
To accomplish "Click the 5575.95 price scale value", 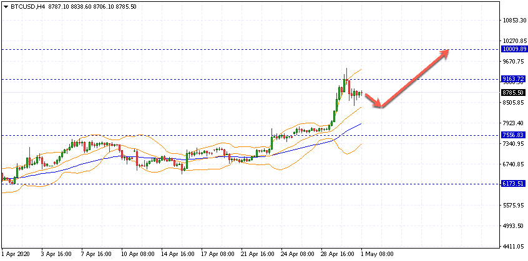I will (514, 206).
